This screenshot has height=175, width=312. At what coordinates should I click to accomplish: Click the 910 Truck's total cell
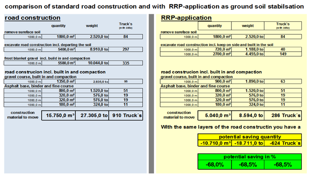pos(126,116)
